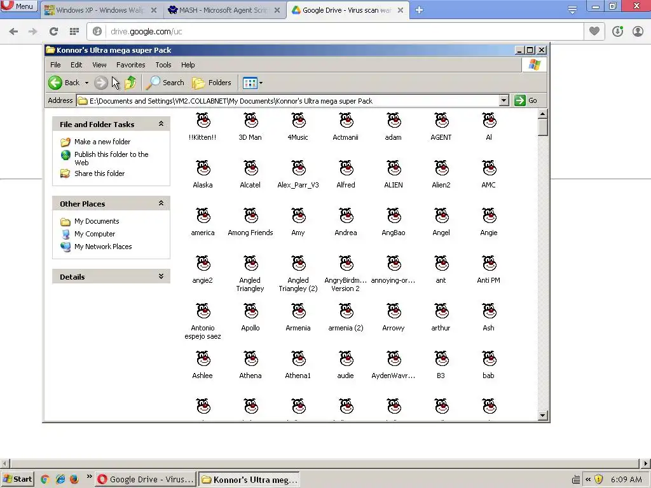Select the Arrowy agent file
651x488 pixels.
point(394,311)
